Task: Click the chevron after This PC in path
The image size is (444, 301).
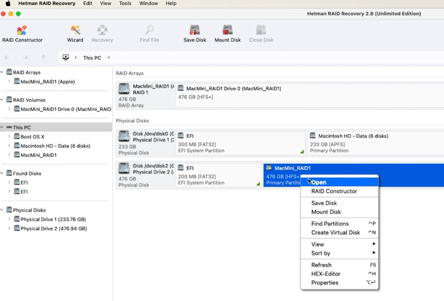Action: pyautogui.click(x=109, y=57)
